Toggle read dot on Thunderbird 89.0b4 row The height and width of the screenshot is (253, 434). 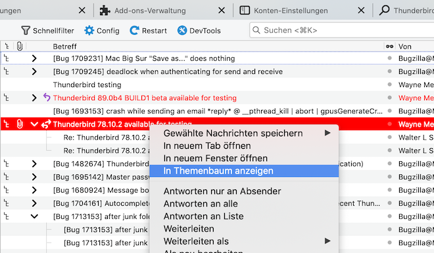[x=390, y=98]
